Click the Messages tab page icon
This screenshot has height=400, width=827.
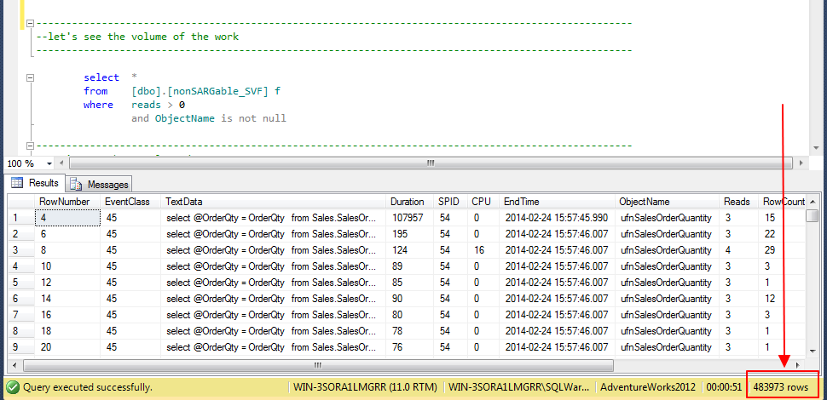point(77,184)
